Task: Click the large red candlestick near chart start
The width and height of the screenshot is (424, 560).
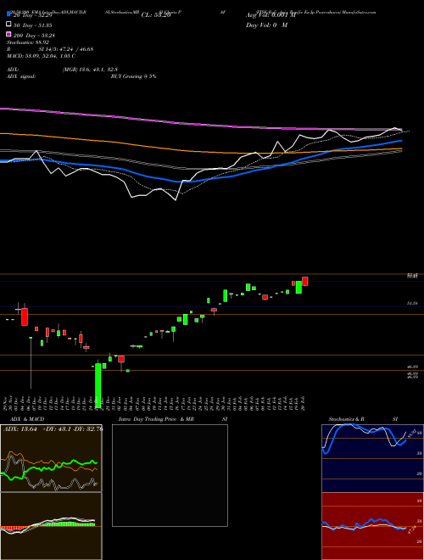Action: pyautogui.click(x=25, y=316)
